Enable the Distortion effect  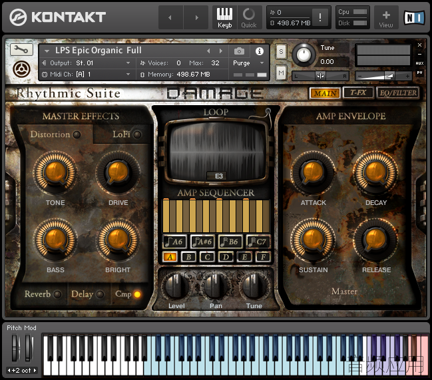click(77, 134)
